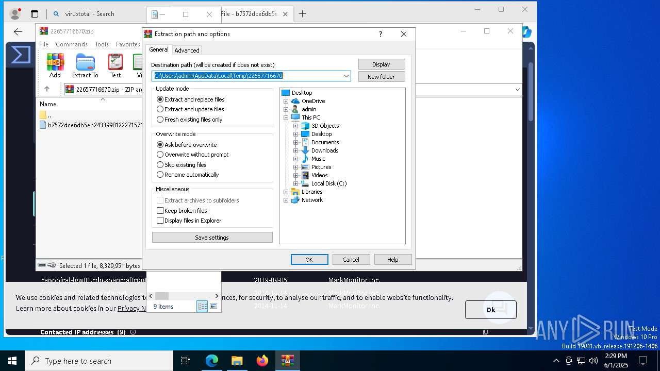
Task: Open Firefox from taskbar
Action: click(x=262, y=361)
